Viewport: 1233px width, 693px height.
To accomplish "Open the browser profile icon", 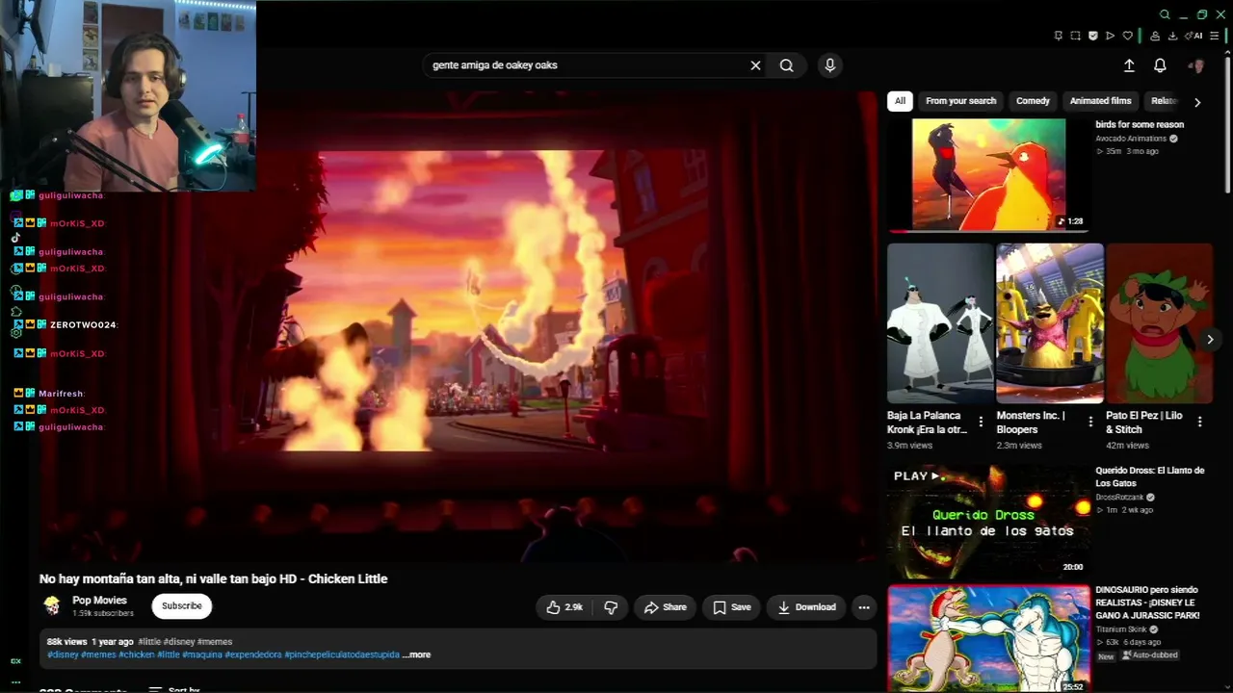I will pyautogui.click(x=1155, y=36).
